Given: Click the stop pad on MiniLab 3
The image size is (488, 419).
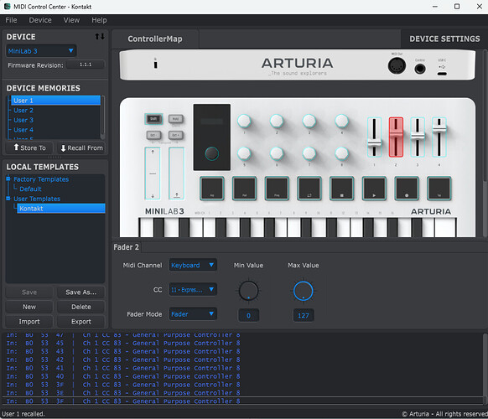Looking at the screenshot, I should (341, 189).
